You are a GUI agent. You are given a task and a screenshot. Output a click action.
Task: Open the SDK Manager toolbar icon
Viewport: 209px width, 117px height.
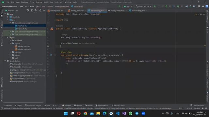[x=194, y=6]
